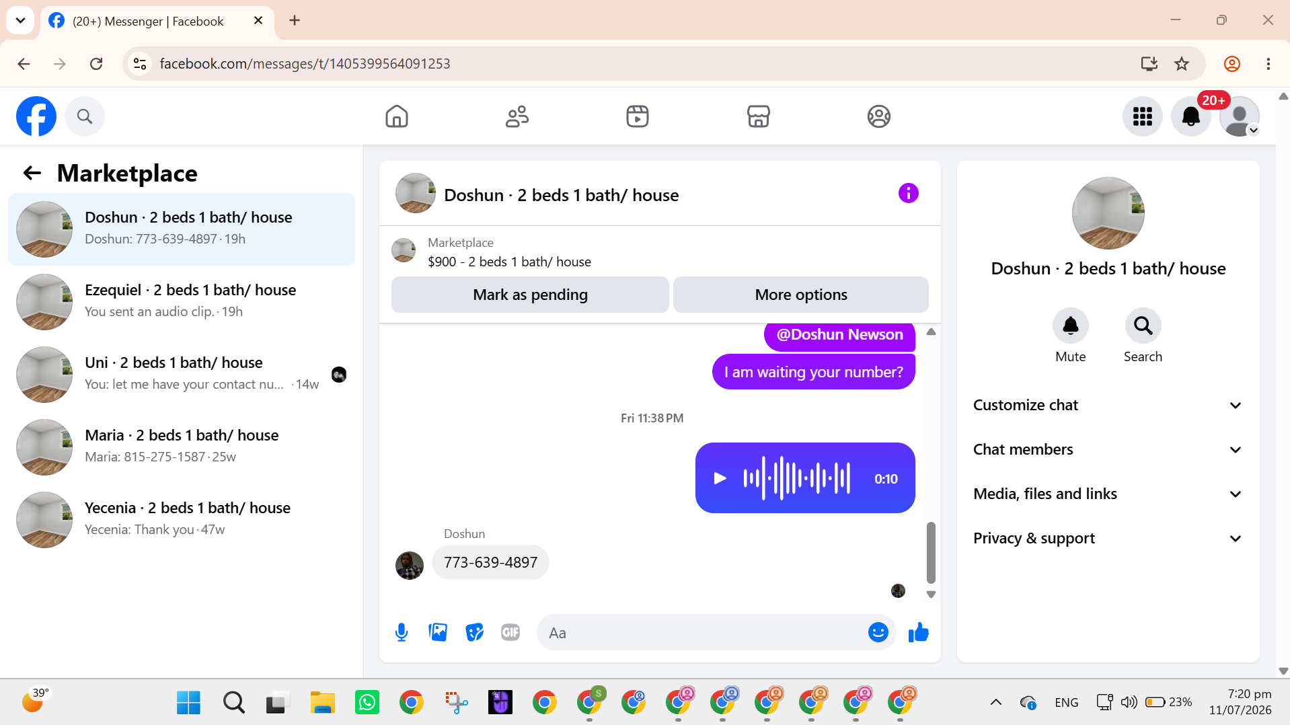Image resolution: width=1290 pixels, height=725 pixels.
Task: Search in conversation magnifier button
Action: (1143, 326)
